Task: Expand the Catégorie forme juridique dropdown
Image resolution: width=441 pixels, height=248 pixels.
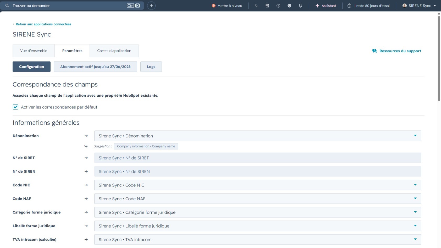Action: pyautogui.click(x=258, y=212)
